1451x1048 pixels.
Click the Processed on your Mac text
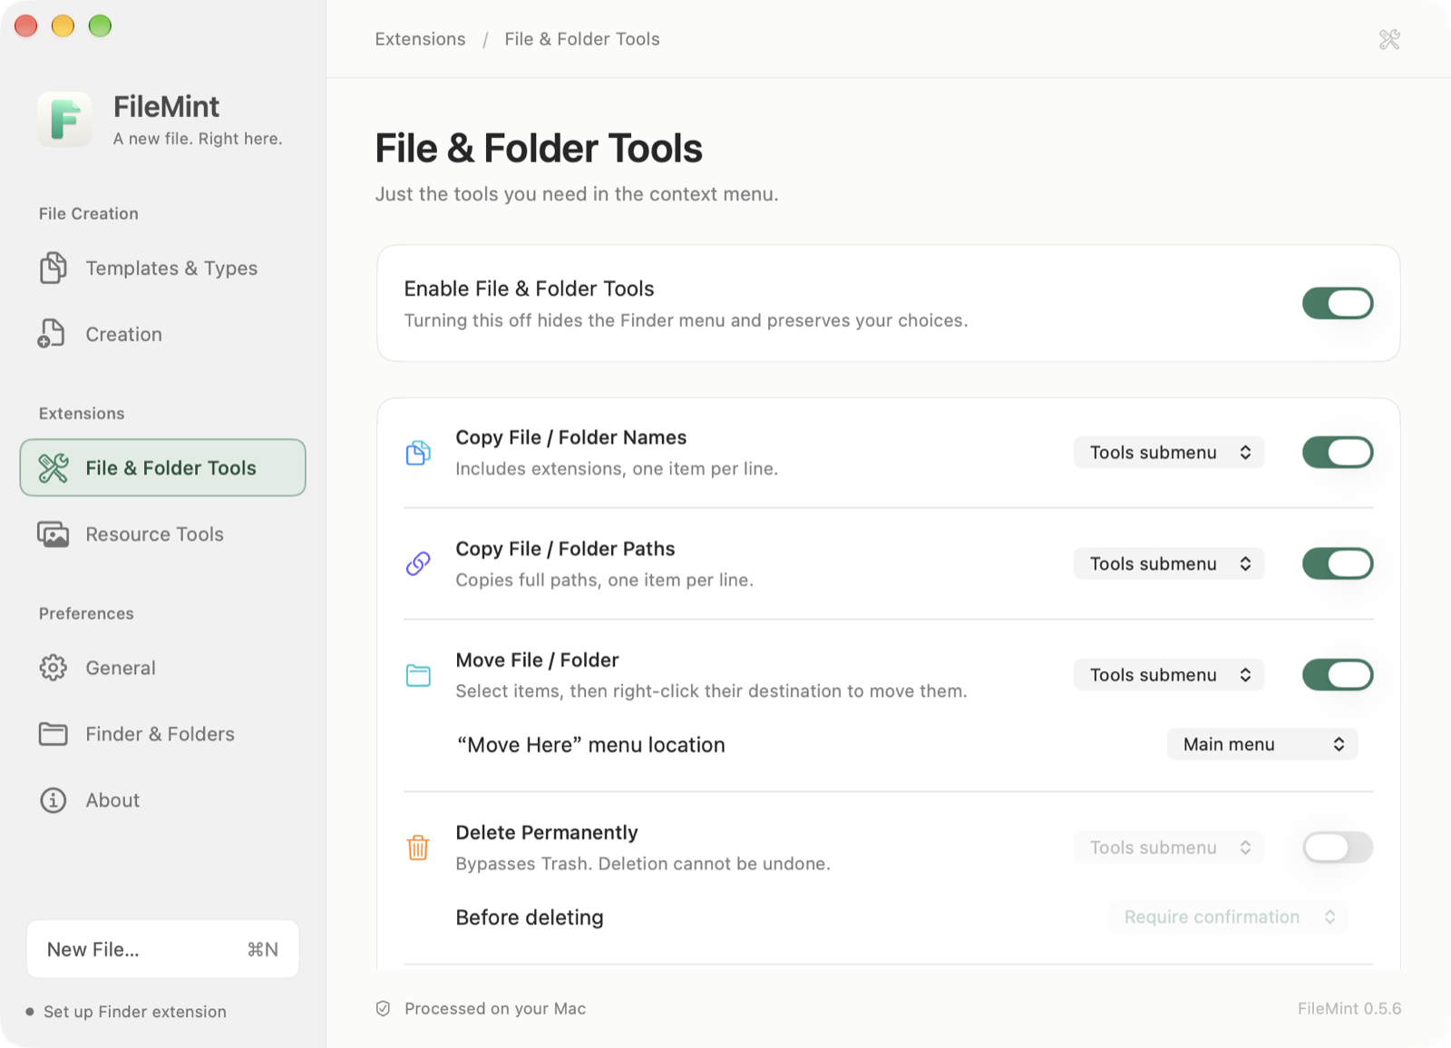[495, 1009]
